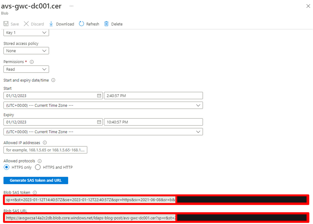The height and width of the screenshot is (224, 313).
Task: Click the Discard button
Action: 34,24
